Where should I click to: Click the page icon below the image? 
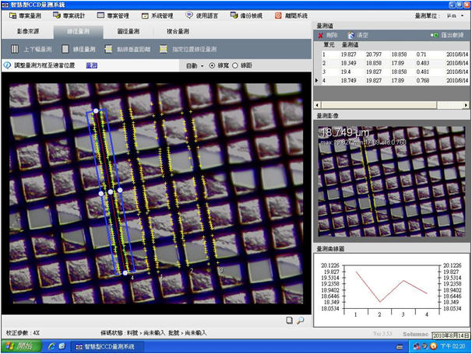pyautogui.click(x=289, y=321)
